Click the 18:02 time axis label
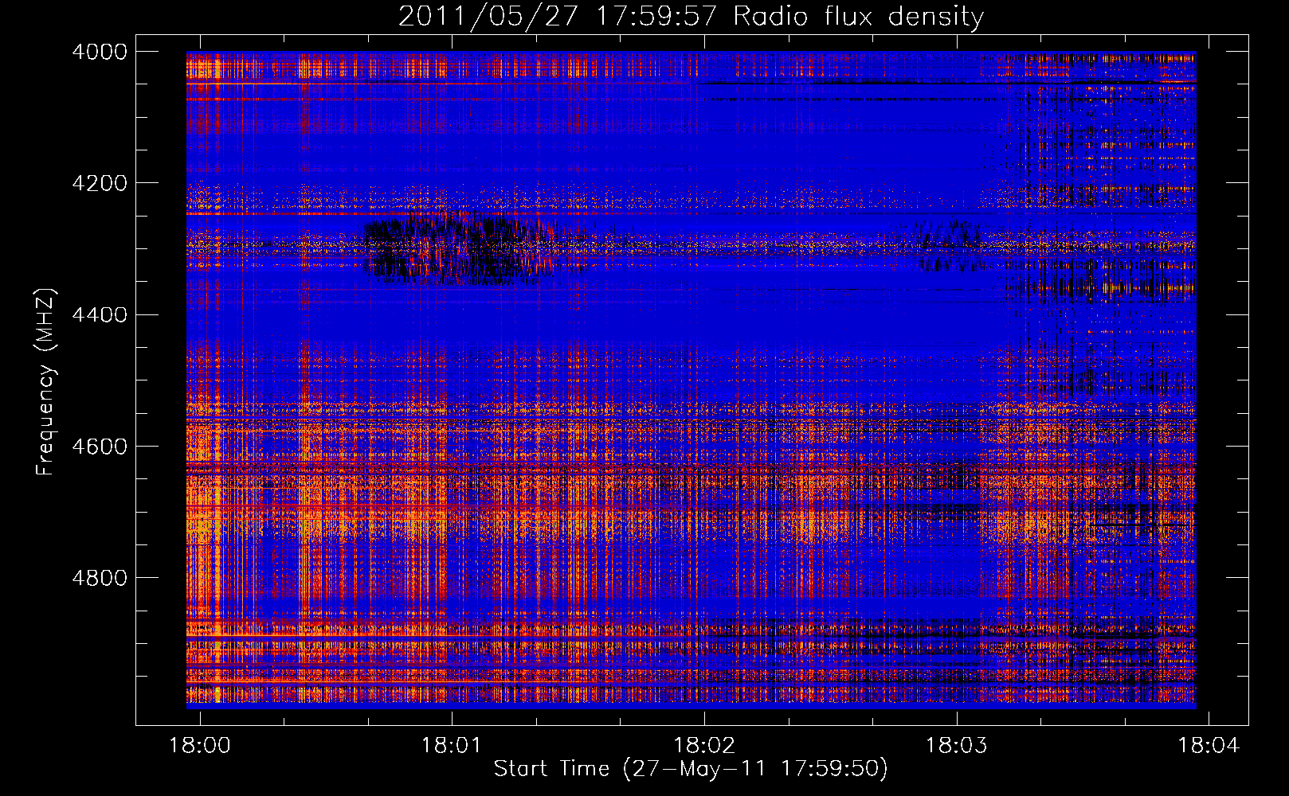Image resolution: width=1289 pixels, height=796 pixels. pyautogui.click(x=704, y=746)
